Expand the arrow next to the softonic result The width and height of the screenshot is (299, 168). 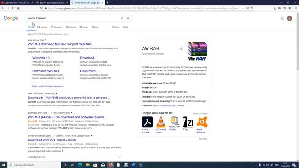coord(92,136)
